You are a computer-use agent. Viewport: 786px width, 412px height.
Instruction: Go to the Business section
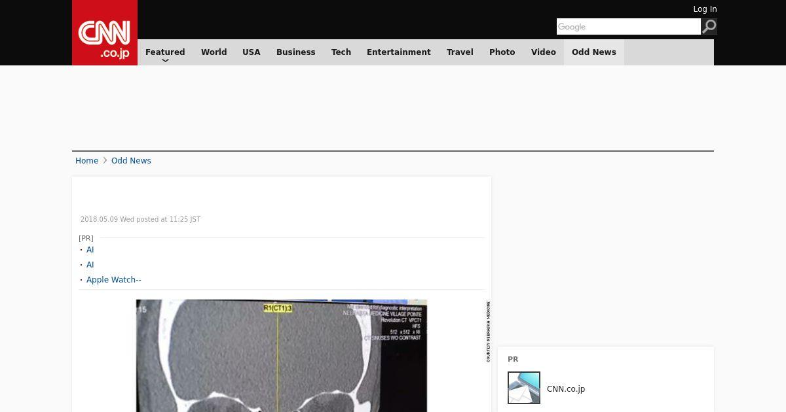coord(296,52)
